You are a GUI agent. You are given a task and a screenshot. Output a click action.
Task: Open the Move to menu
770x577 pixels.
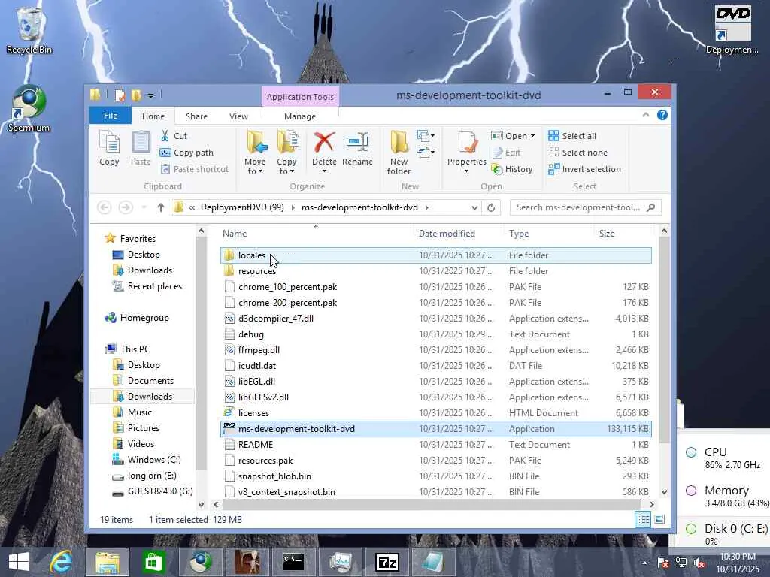point(256,153)
